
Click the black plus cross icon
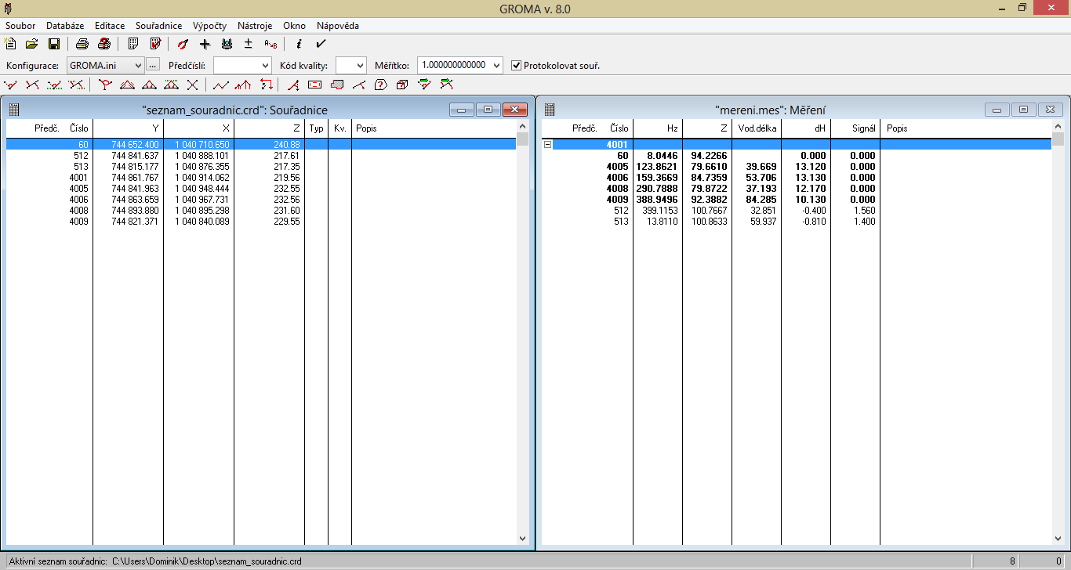205,44
